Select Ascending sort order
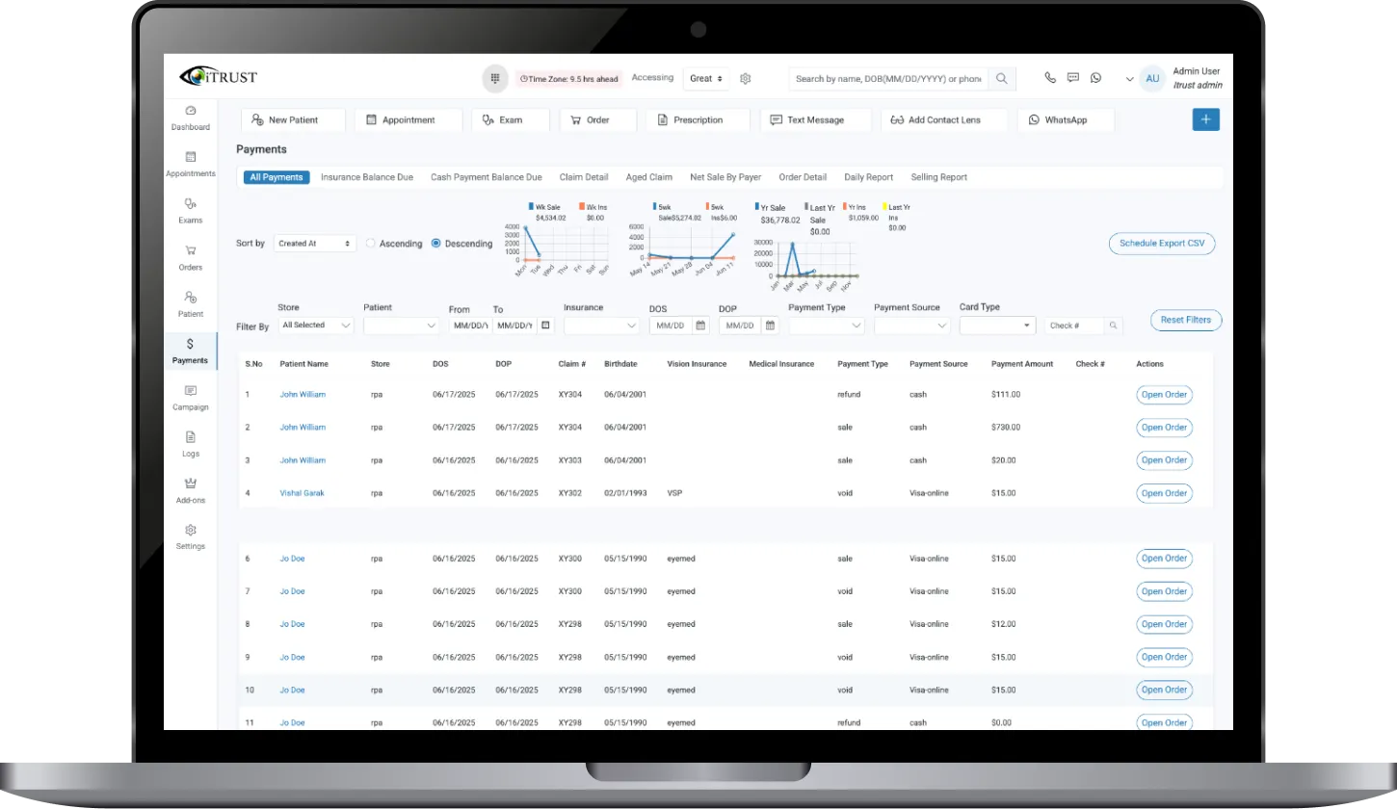This screenshot has height=809, width=1397. coord(371,244)
